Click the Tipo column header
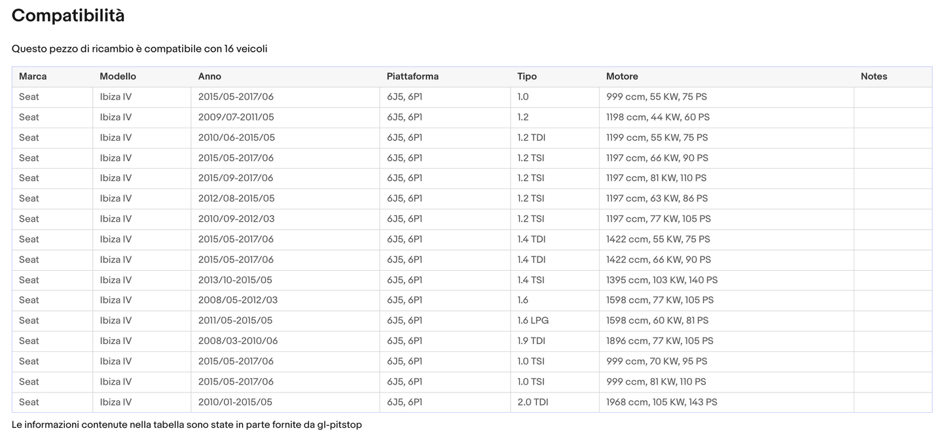 click(x=527, y=77)
